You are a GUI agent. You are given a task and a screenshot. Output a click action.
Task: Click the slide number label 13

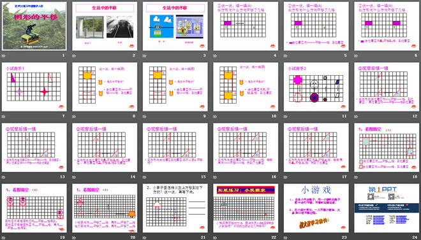(63, 176)
